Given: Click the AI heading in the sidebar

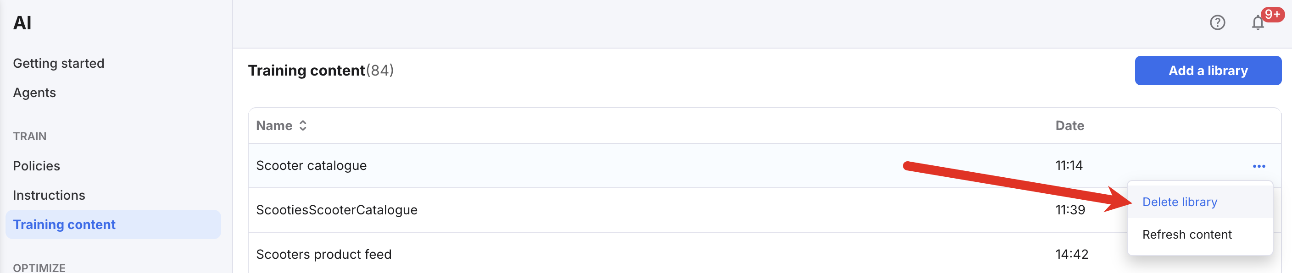Looking at the screenshot, I should coord(22,22).
